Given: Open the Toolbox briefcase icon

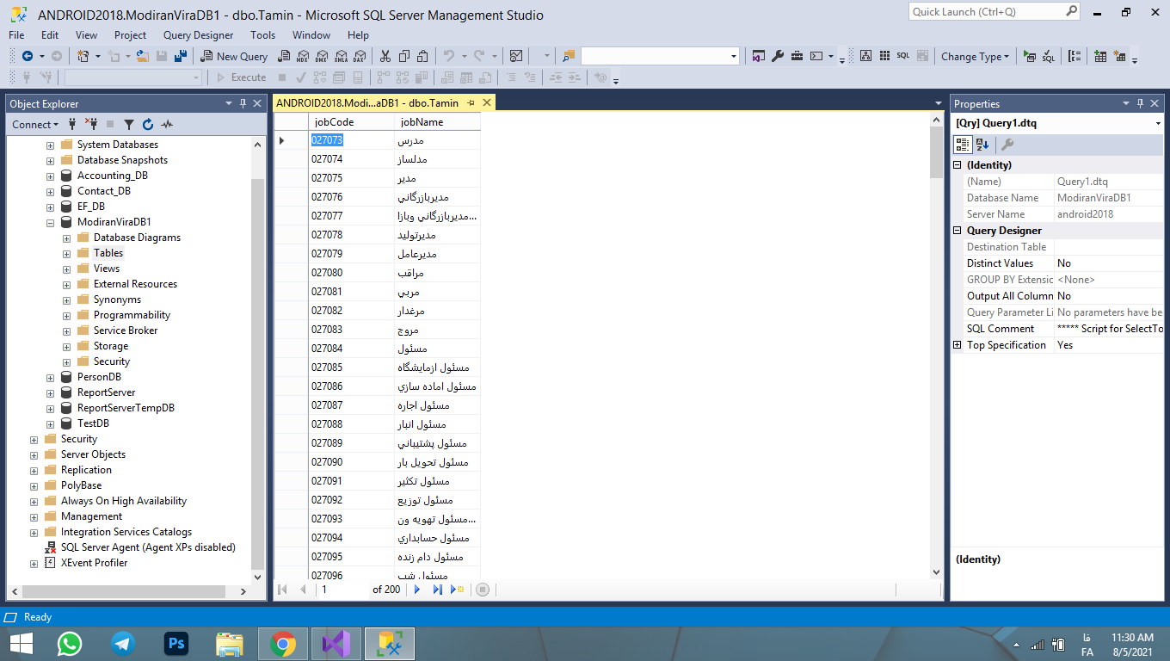Looking at the screenshot, I should (797, 56).
